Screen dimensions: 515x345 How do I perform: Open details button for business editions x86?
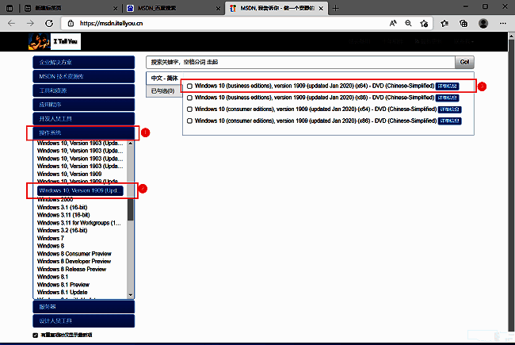click(x=449, y=98)
